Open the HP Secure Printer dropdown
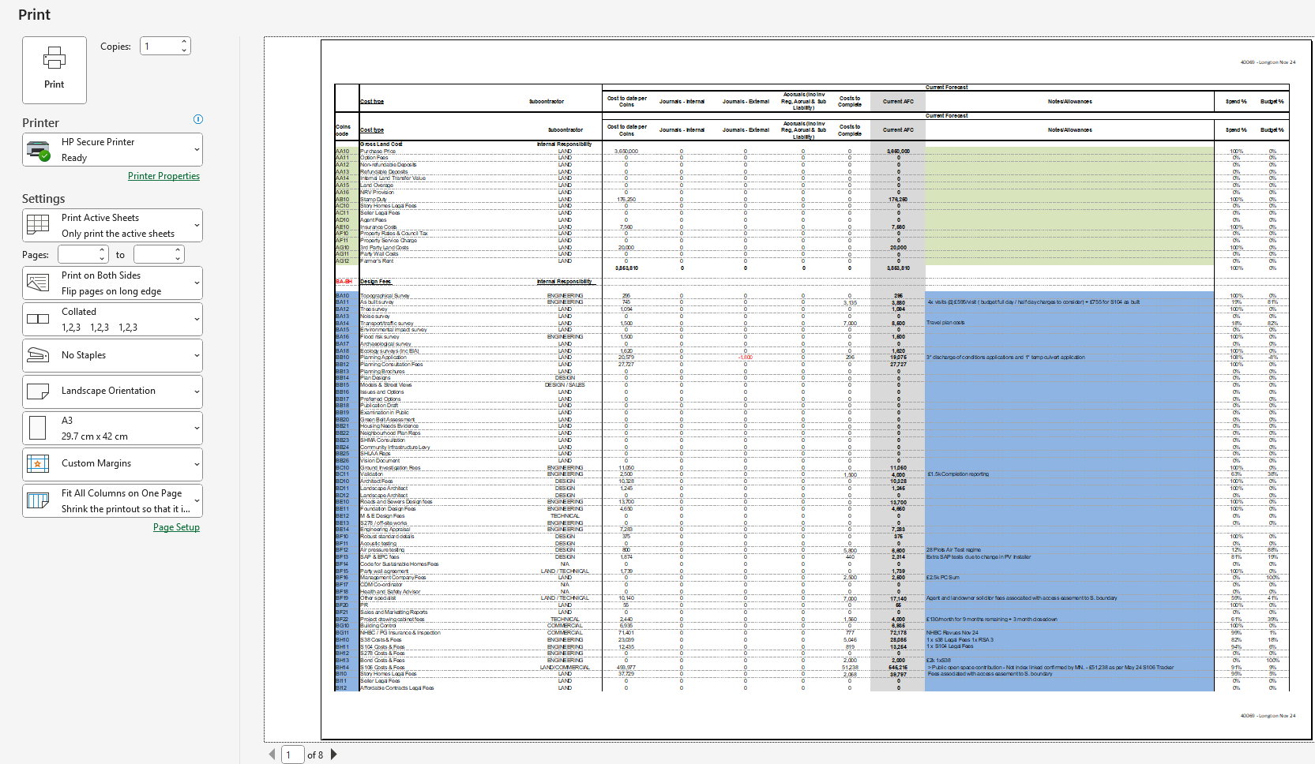The image size is (1315, 764). [113, 150]
